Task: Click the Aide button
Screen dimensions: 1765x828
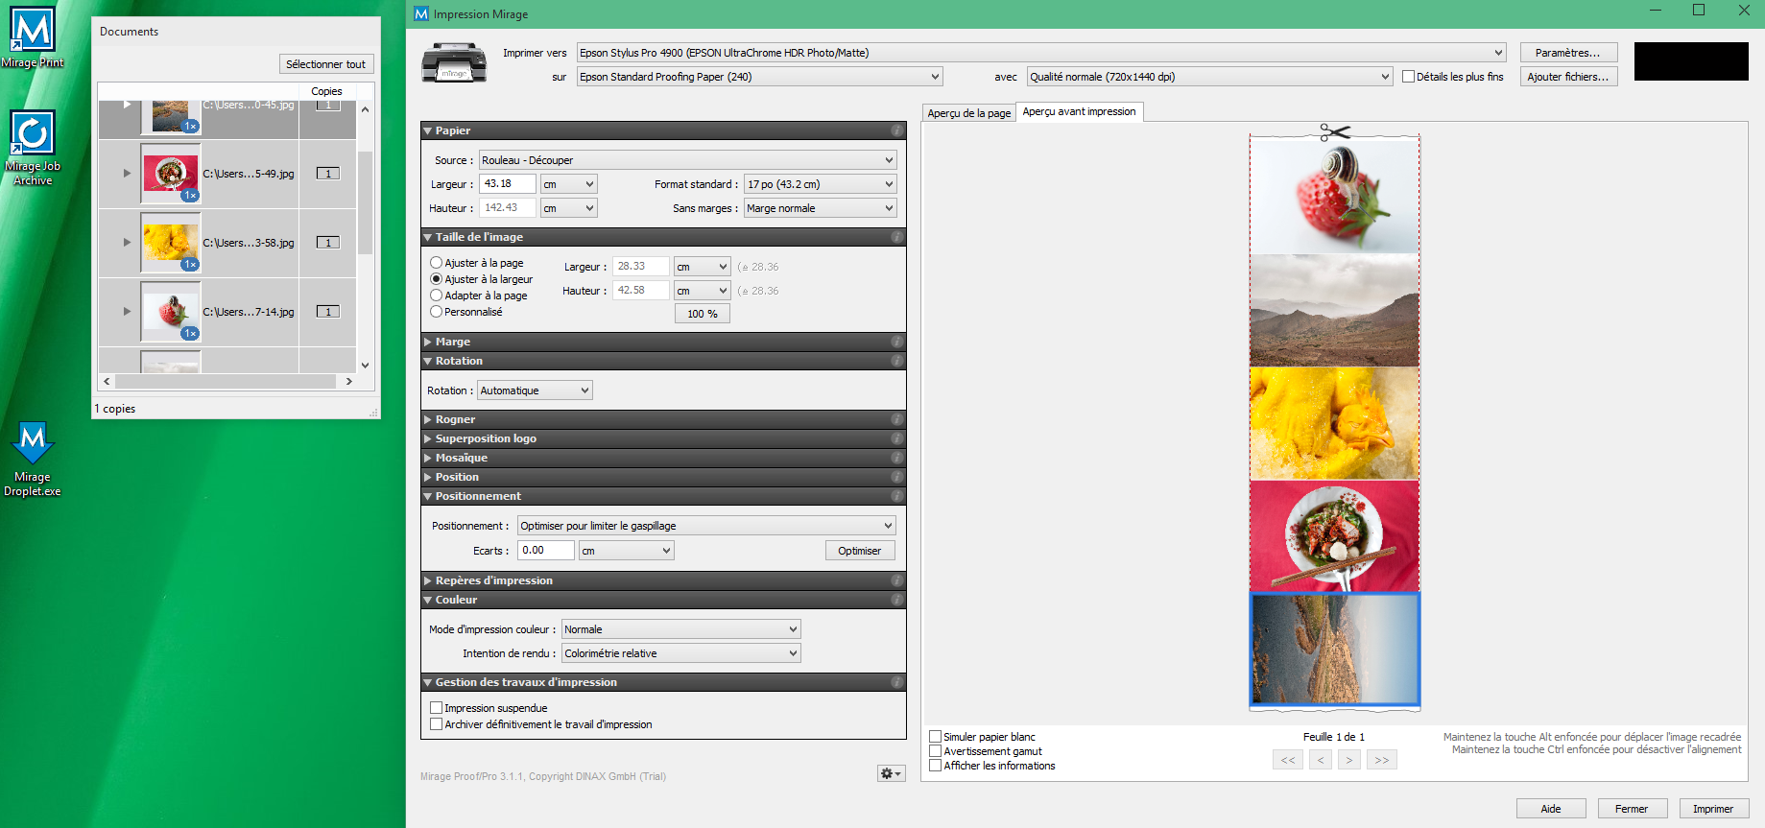Action: [1551, 809]
